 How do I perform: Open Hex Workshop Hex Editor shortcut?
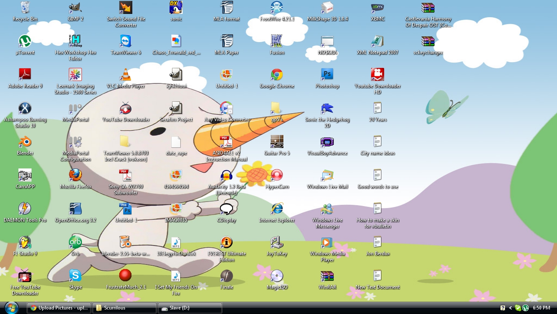point(75,41)
